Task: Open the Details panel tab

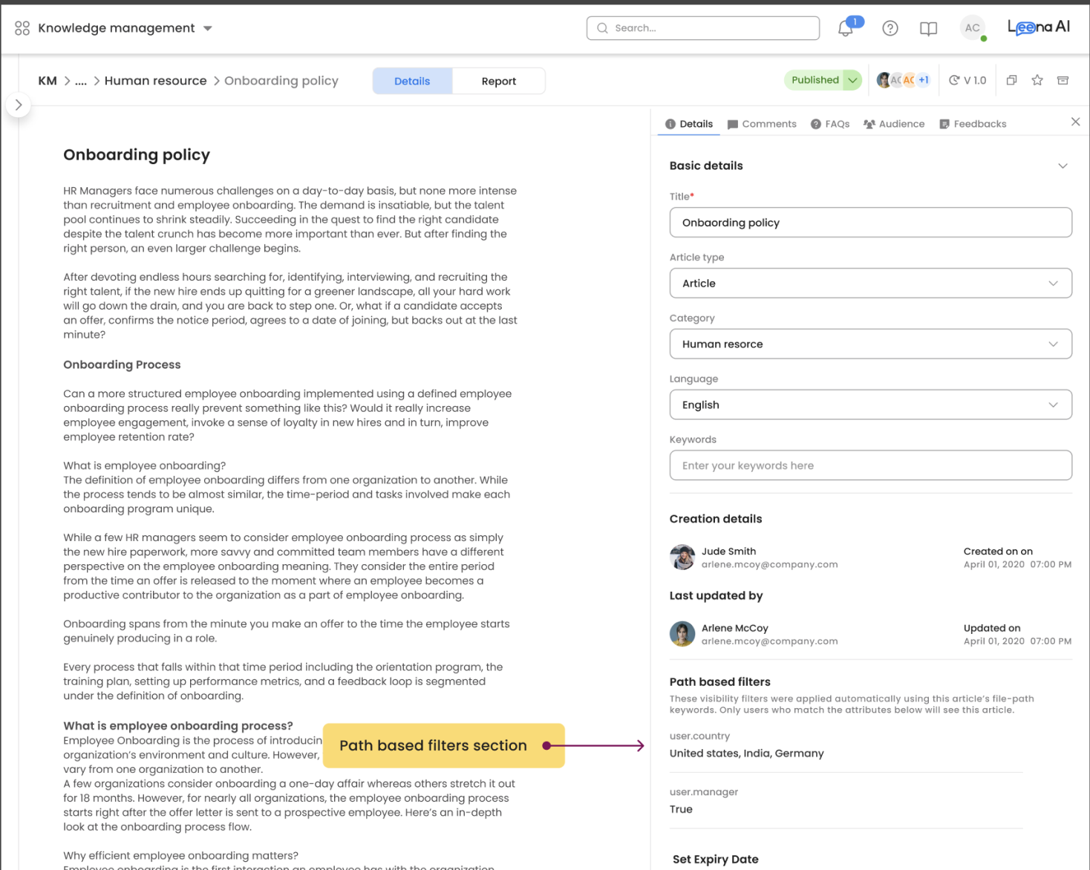Action: pyautogui.click(x=689, y=124)
